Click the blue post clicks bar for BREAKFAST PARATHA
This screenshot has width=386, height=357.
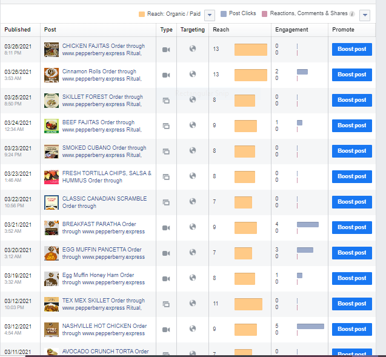(308, 224)
